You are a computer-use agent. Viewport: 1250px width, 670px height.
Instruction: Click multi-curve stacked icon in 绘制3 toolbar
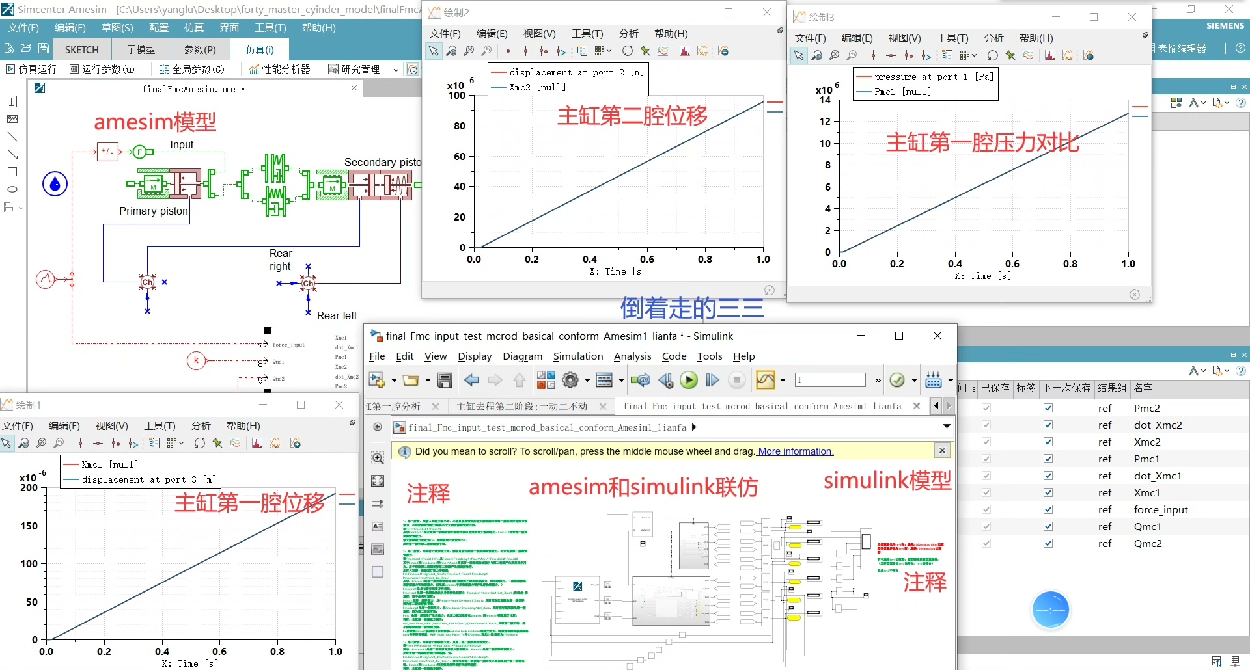pyautogui.click(x=1028, y=55)
